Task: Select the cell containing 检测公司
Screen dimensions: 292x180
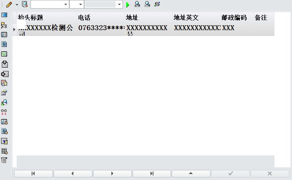Action: point(47,30)
